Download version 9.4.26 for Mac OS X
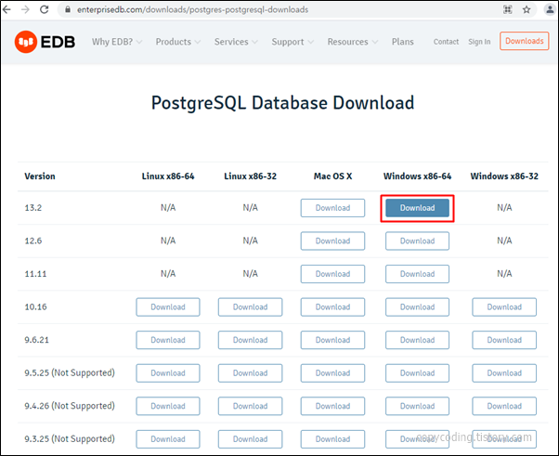This screenshot has width=559, height=456. (x=332, y=406)
